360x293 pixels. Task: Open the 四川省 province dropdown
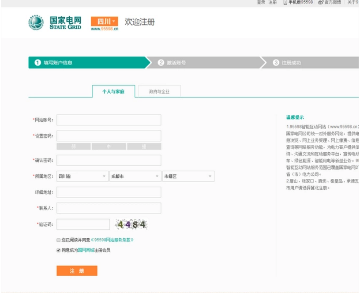[x=79, y=176]
